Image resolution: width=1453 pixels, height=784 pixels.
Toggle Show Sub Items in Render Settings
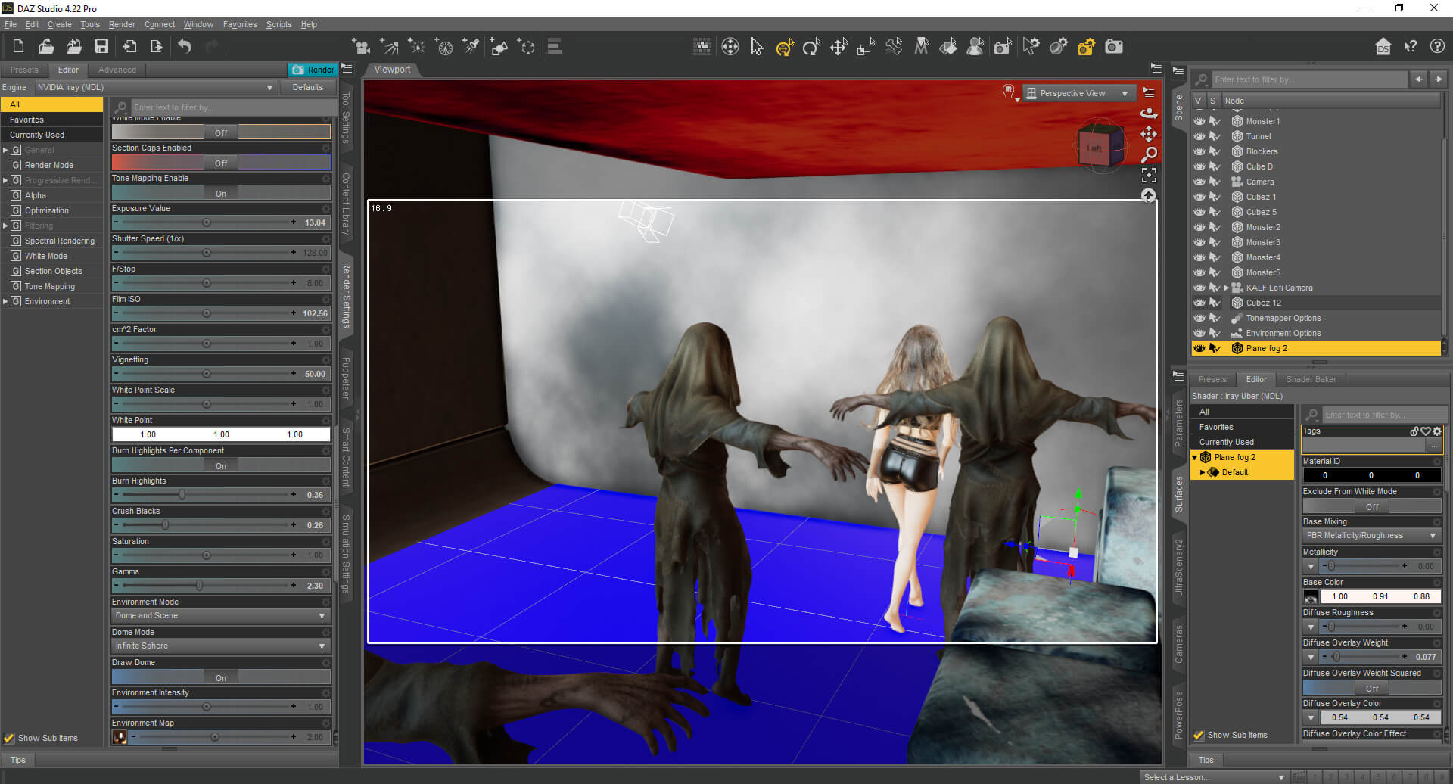pyautogui.click(x=9, y=738)
